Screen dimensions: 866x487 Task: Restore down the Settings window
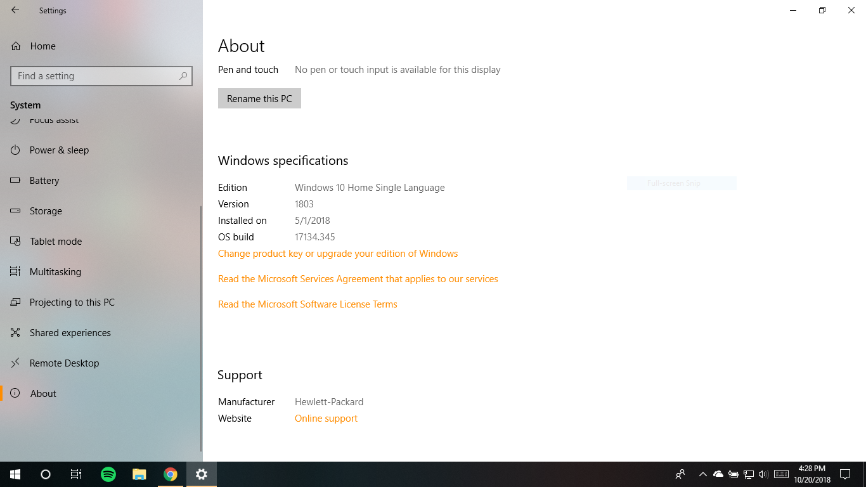(x=822, y=10)
